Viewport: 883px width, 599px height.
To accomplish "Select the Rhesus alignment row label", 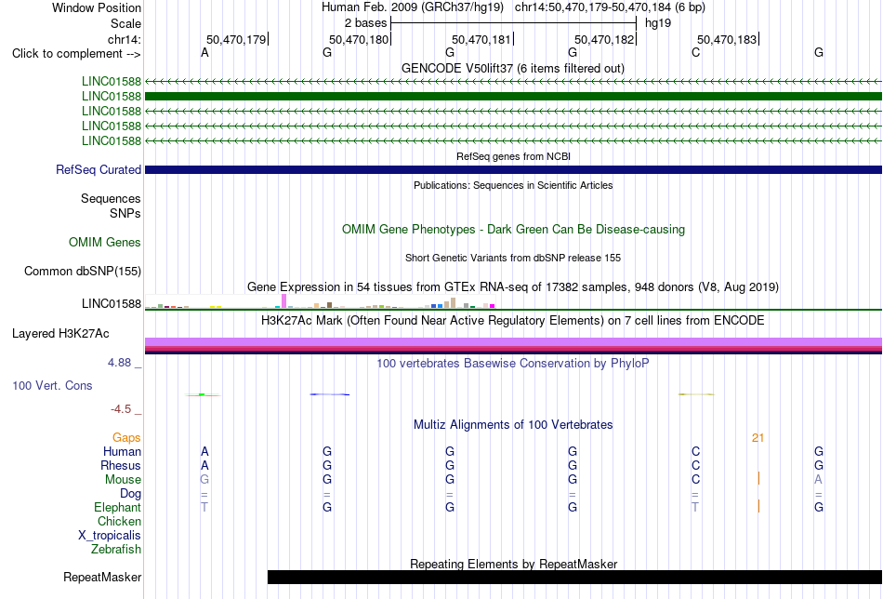I will [121, 465].
